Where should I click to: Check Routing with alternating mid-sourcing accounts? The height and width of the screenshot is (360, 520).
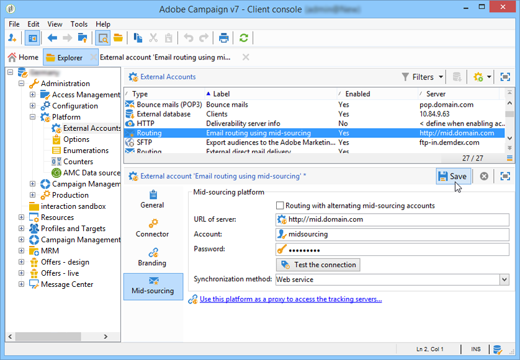(280, 206)
